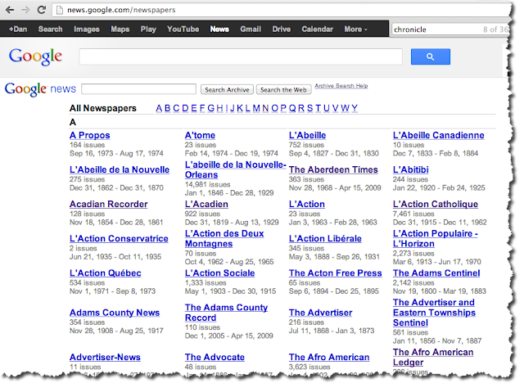
Task: Open the L'Abeille Canadienne link
Action: point(439,135)
